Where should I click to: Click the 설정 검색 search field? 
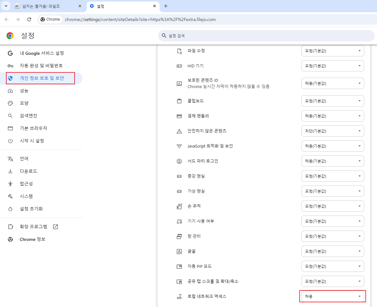coord(266,36)
